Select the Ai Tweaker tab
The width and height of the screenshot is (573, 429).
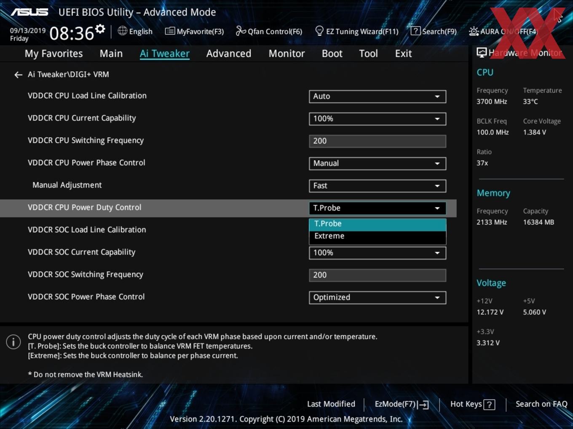[x=165, y=54]
